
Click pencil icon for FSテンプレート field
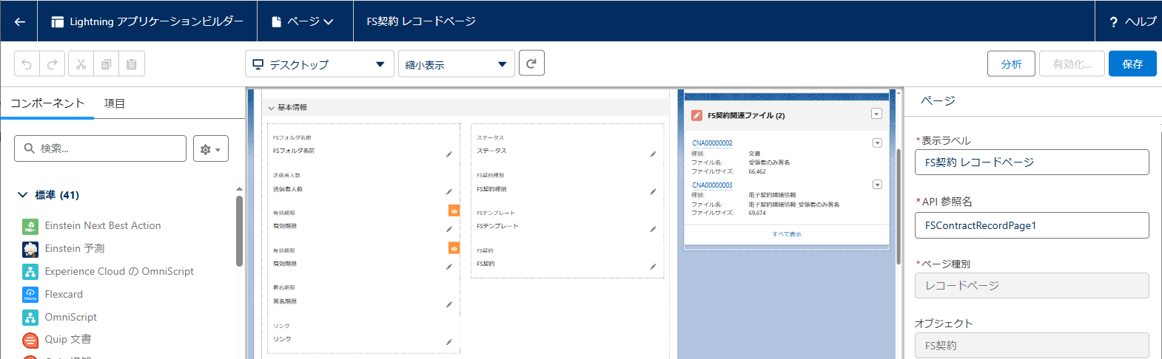pyautogui.click(x=653, y=229)
